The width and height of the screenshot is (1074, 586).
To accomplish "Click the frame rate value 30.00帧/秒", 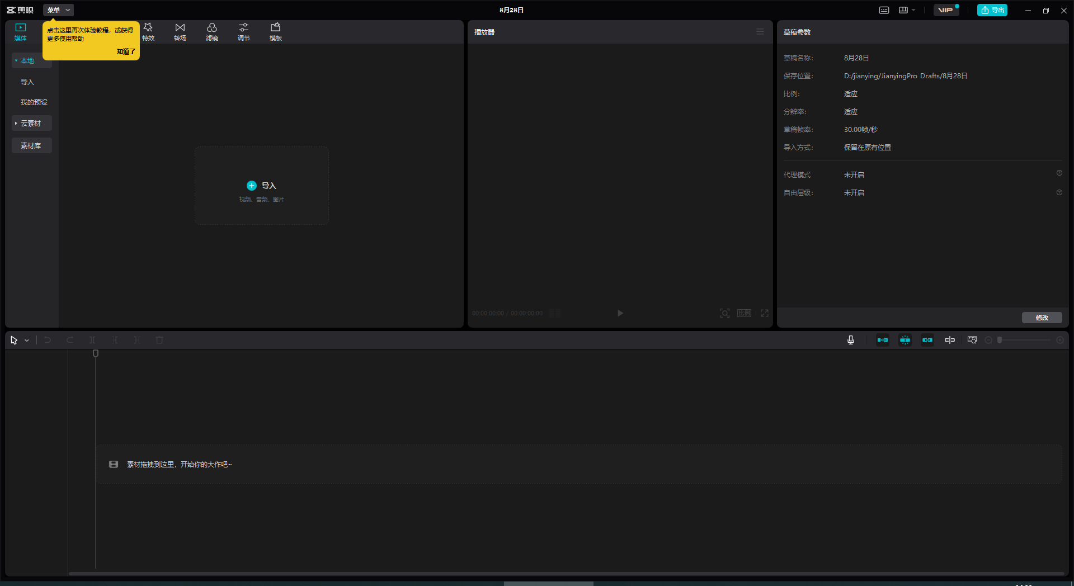I will (861, 130).
